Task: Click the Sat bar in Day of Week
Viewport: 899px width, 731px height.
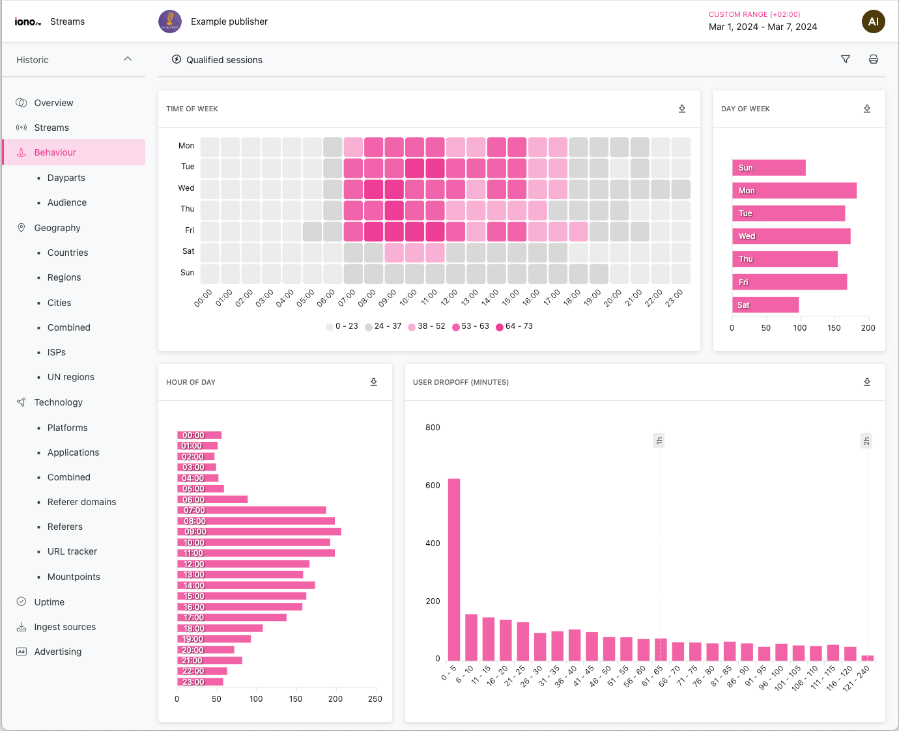Action: coord(765,305)
